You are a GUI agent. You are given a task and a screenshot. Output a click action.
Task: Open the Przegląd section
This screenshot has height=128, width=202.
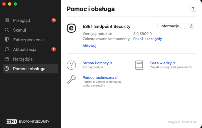pos(21,20)
